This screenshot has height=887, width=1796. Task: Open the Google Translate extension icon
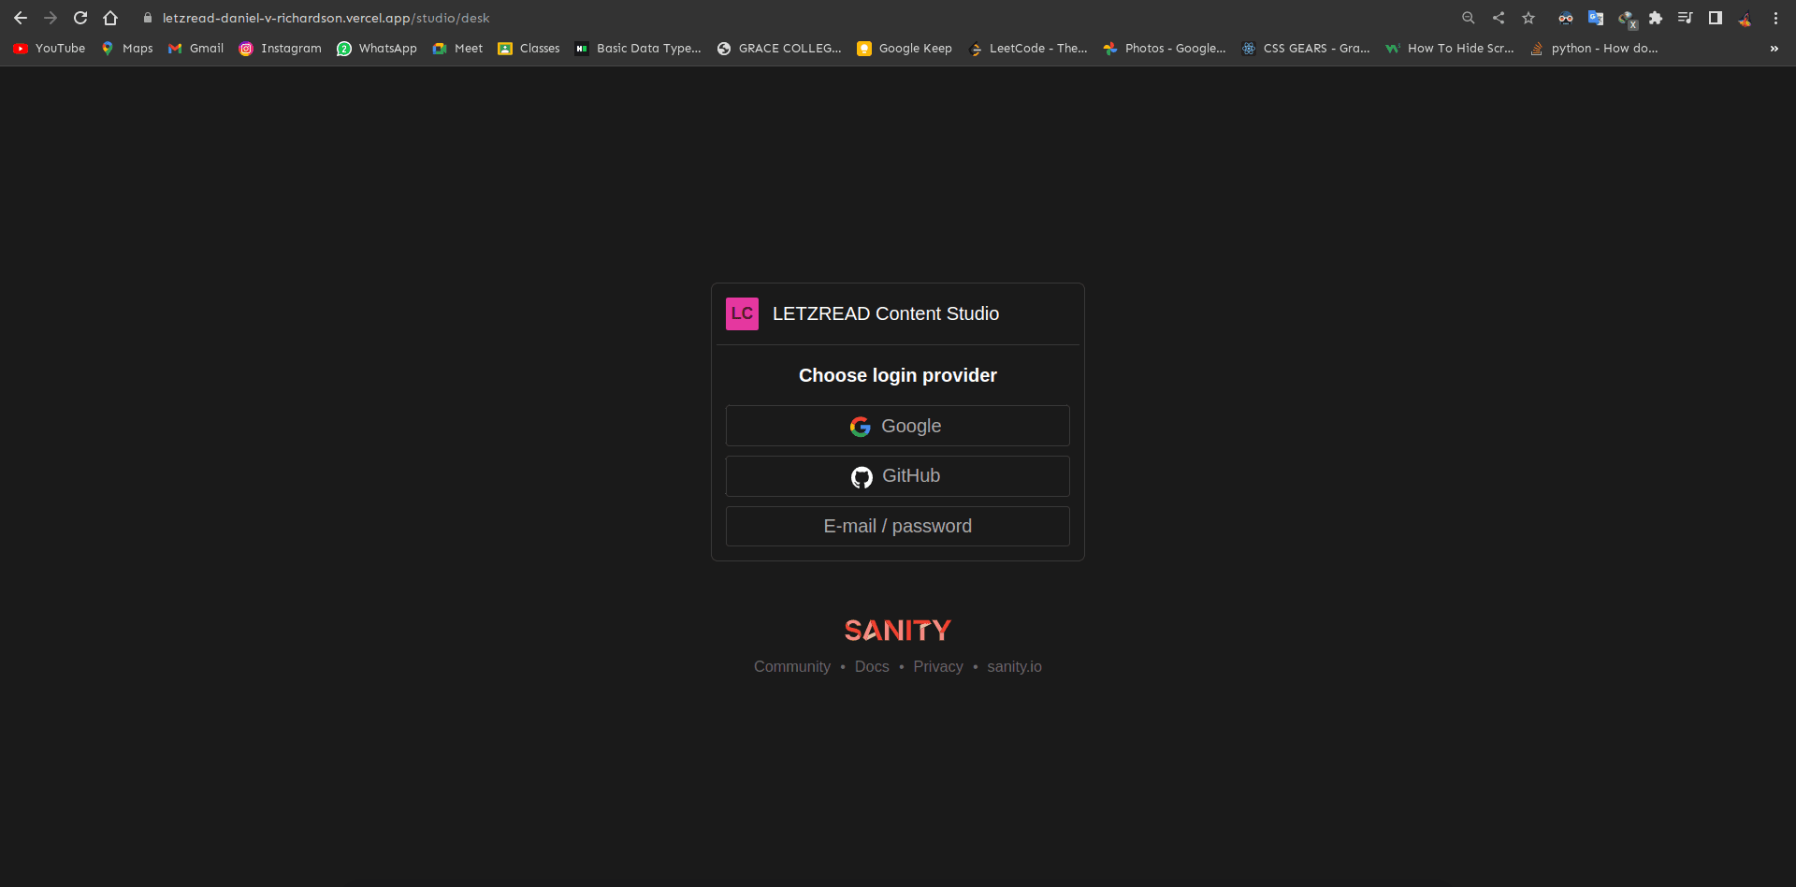point(1596,18)
